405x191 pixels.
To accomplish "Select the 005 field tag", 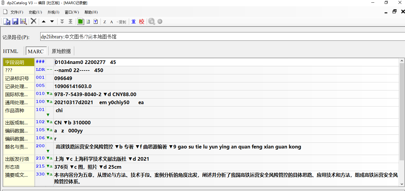I will [x=40, y=85].
